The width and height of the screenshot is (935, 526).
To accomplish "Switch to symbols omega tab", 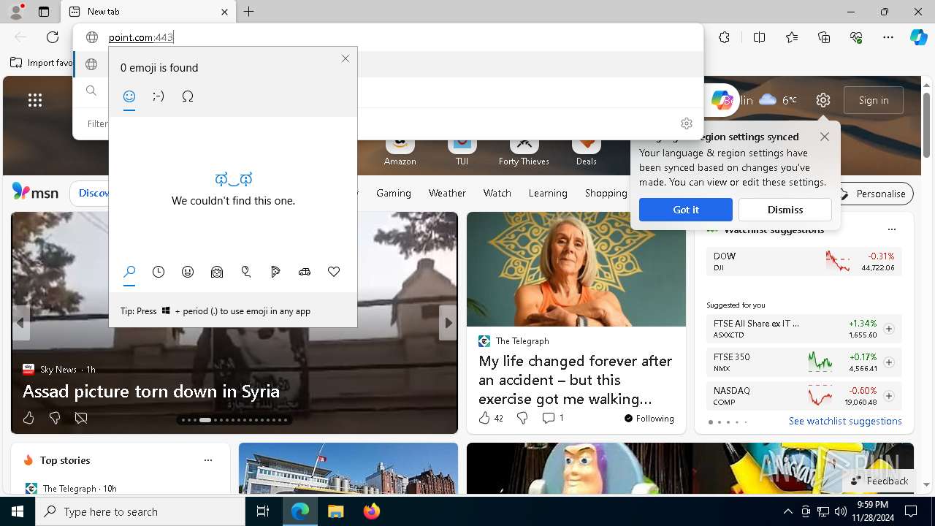I will 188,96.
